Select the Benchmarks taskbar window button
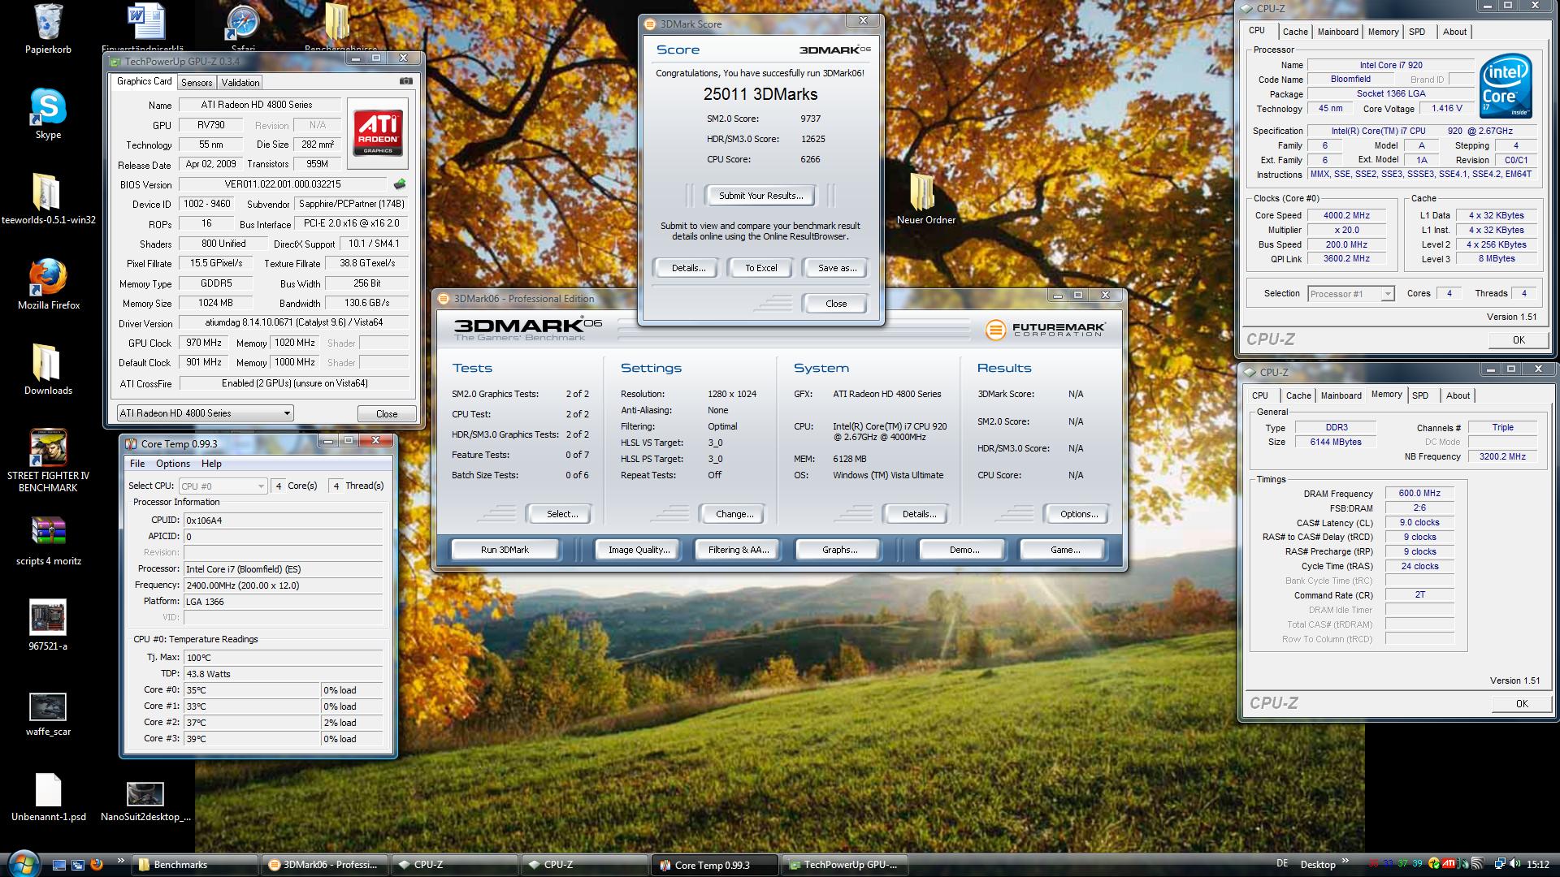Viewport: 1560px width, 877px height. point(195,865)
